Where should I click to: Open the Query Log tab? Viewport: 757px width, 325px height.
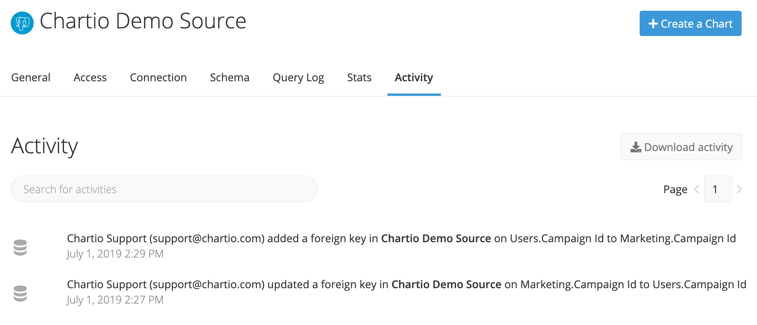(x=298, y=78)
